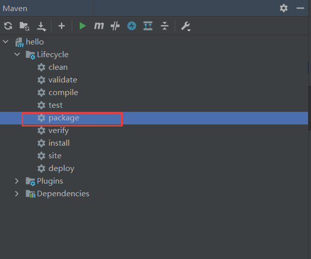Toggle Skip Tests mode
Image resolution: width=311 pixels, height=259 pixels.
[x=115, y=26]
